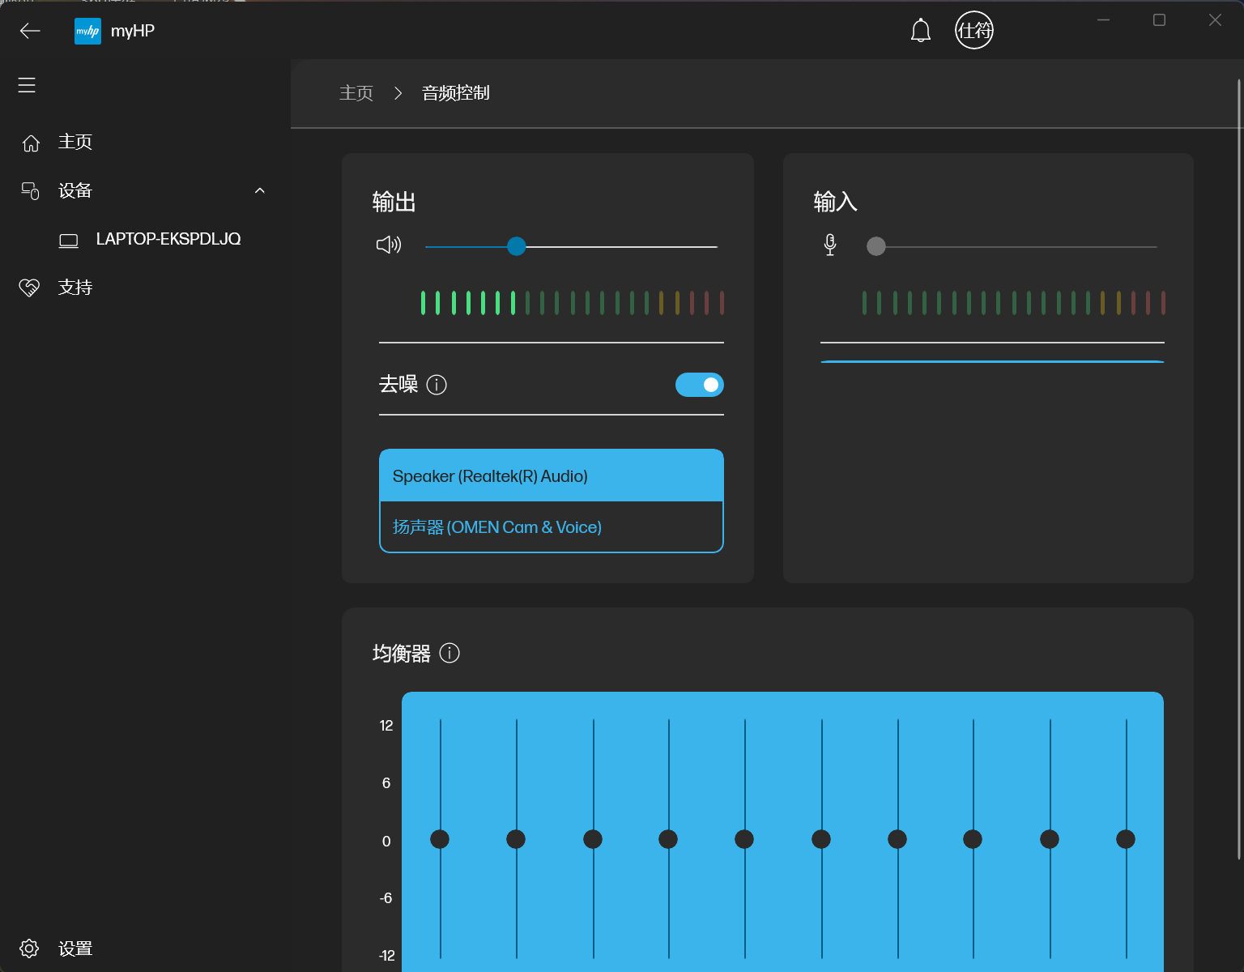
Task: Maximize the myHP window
Action: 1159,20
